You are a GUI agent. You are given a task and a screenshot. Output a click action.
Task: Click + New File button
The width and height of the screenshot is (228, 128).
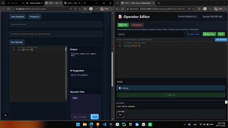coord(171,95)
